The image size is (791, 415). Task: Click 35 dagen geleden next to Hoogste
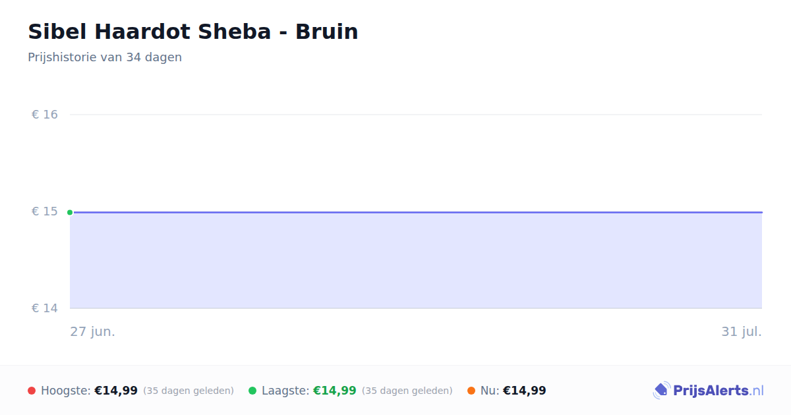coord(189,391)
